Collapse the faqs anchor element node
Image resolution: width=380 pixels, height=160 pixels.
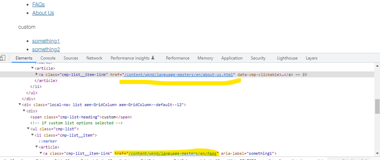pyautogui.click(x=41, y=153)
